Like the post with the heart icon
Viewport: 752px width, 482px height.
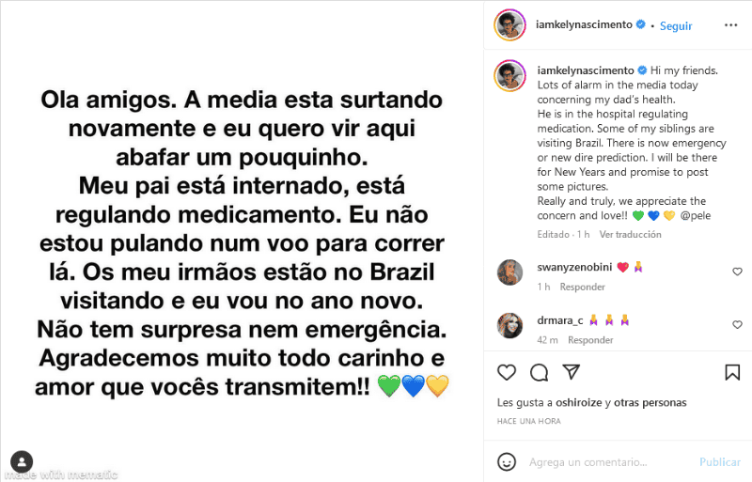tap(507, 372)
